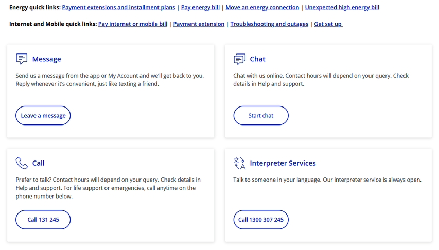
Task: Click the Message card heading
Action: click(46, 59)
